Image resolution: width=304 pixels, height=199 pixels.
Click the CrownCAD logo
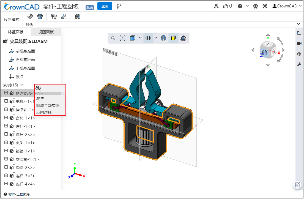pos(22,6)
